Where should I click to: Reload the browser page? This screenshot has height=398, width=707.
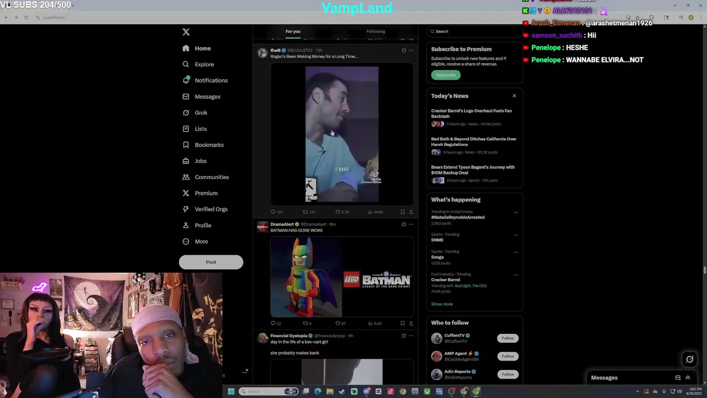[x=25, y=17]
